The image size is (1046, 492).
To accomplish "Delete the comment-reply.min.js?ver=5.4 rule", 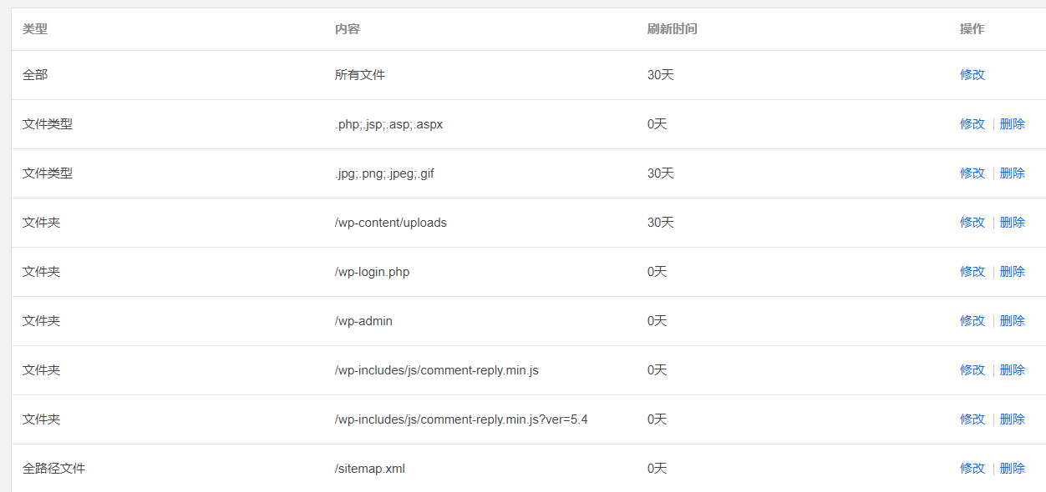I will [x=1012, y=419].
